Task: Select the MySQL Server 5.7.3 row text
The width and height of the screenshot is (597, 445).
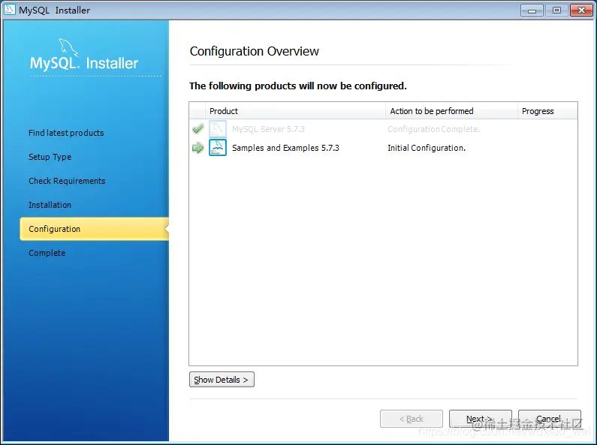Action: 268,129
